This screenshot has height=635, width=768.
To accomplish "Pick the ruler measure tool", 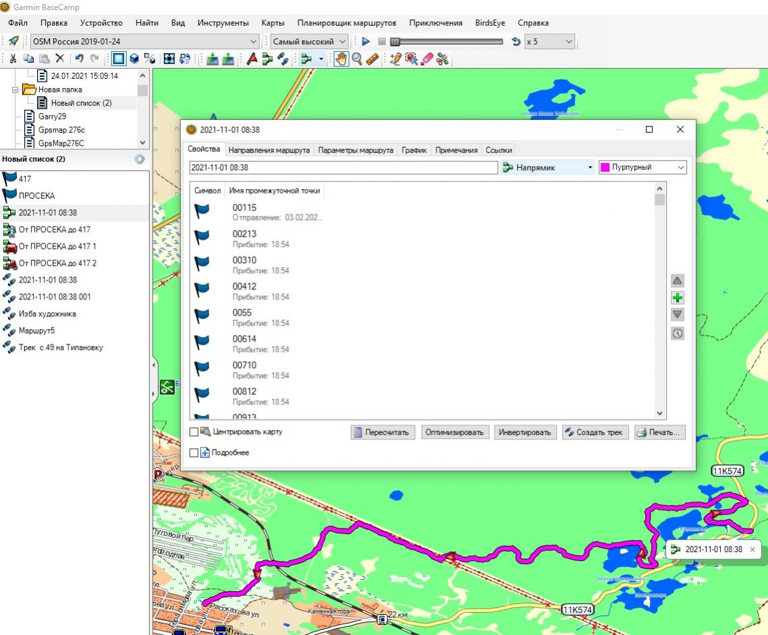I will point(372,59).
